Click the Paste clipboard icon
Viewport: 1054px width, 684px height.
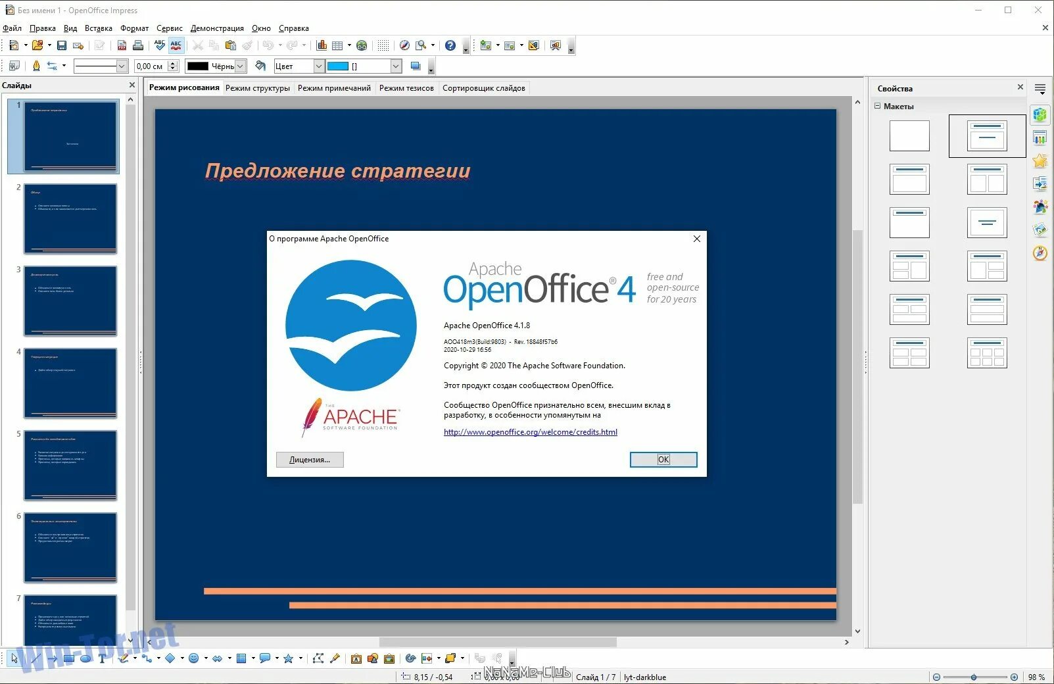(x=230, y=45)
